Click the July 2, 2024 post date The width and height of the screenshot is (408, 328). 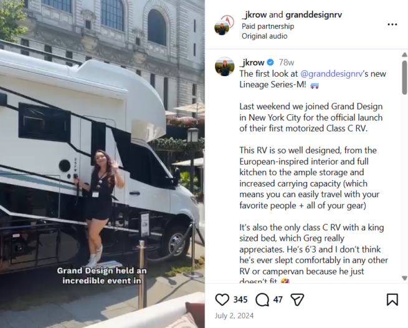click(x=234, y=316)
